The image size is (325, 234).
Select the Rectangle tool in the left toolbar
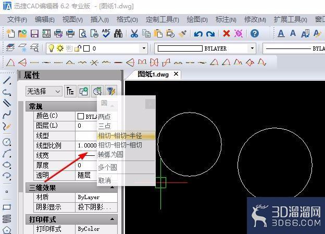pos(7,207)
